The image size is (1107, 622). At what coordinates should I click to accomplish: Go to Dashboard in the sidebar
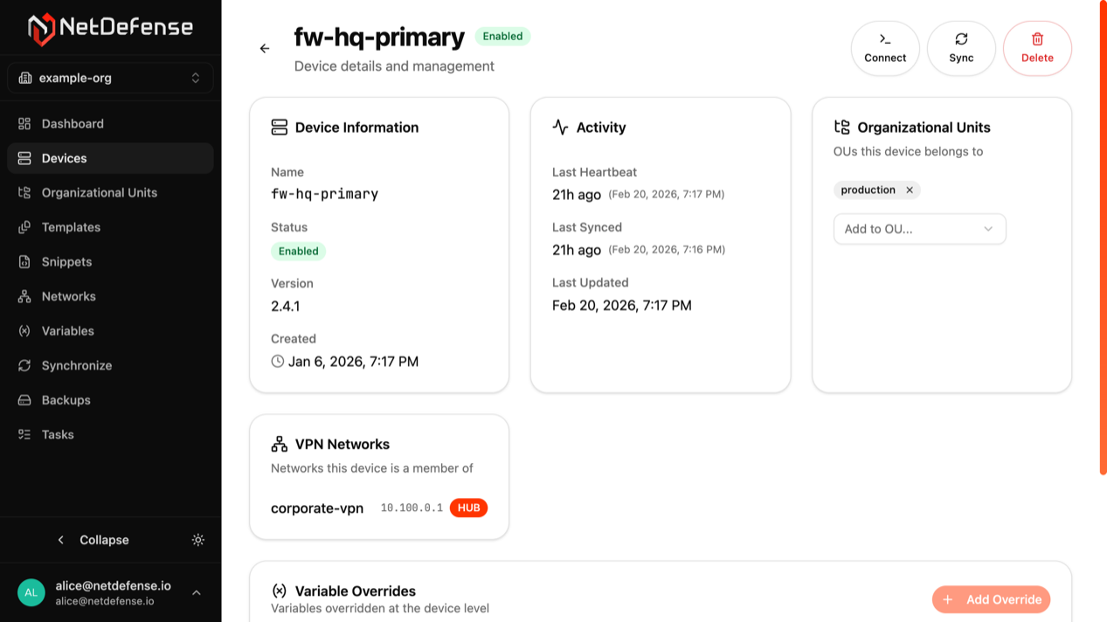click(73, 124)
